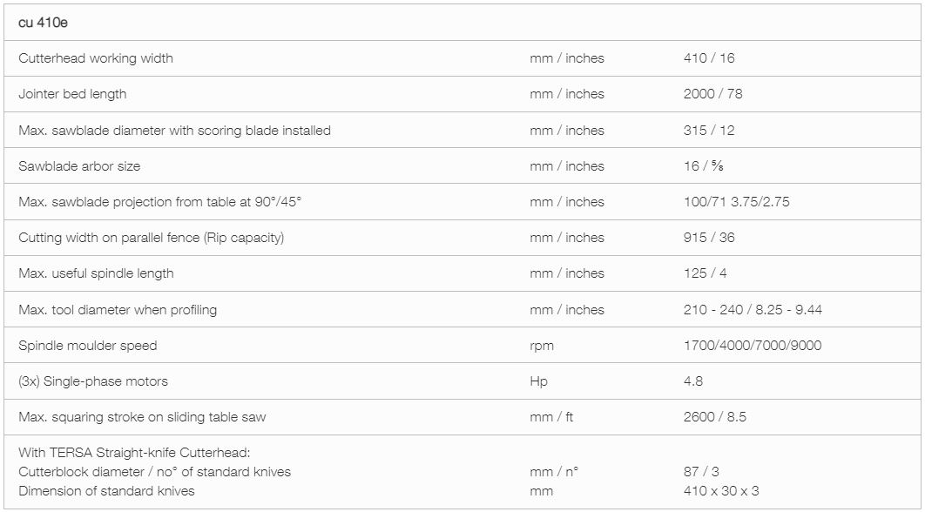The width and height of the screenshot is (925, 512).
Task: Select the Spindle moulder speed label
Action: click(88, 346)
